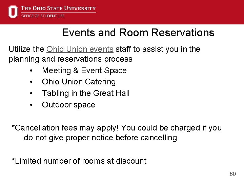Image resolution: width=244 pixels, height=183 pixels.
Task: Click the bullet point before Meeting & Event Space
Action: click(x=31, y=71)
